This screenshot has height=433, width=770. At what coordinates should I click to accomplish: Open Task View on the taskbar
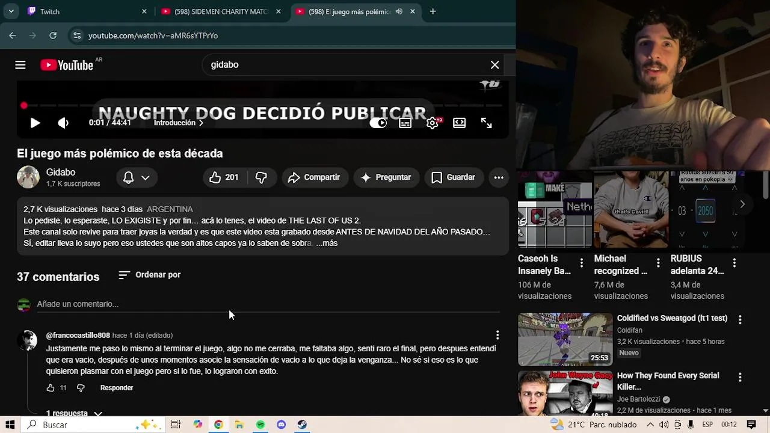(176, 425)
